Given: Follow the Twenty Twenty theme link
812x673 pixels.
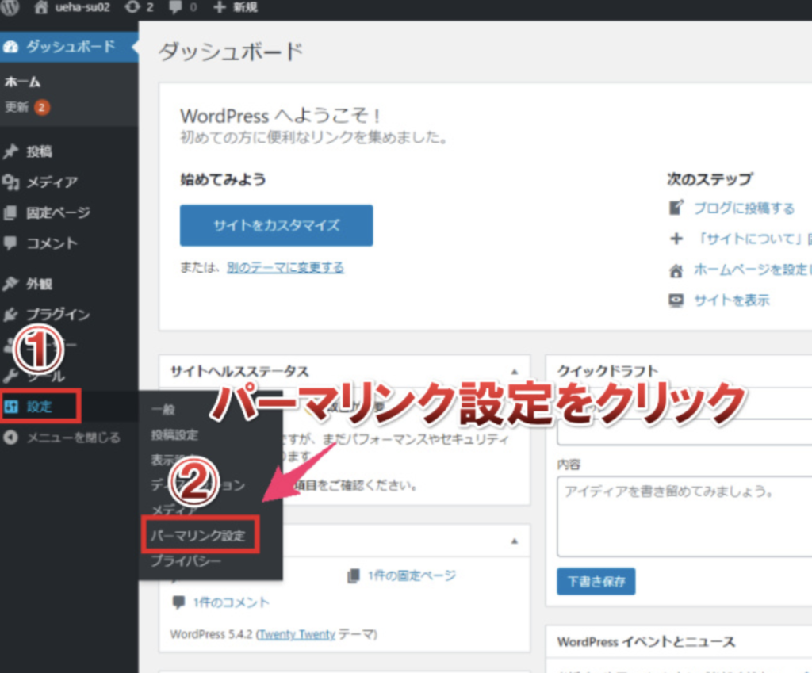Looking at the screenshot, I should [297, 634].
